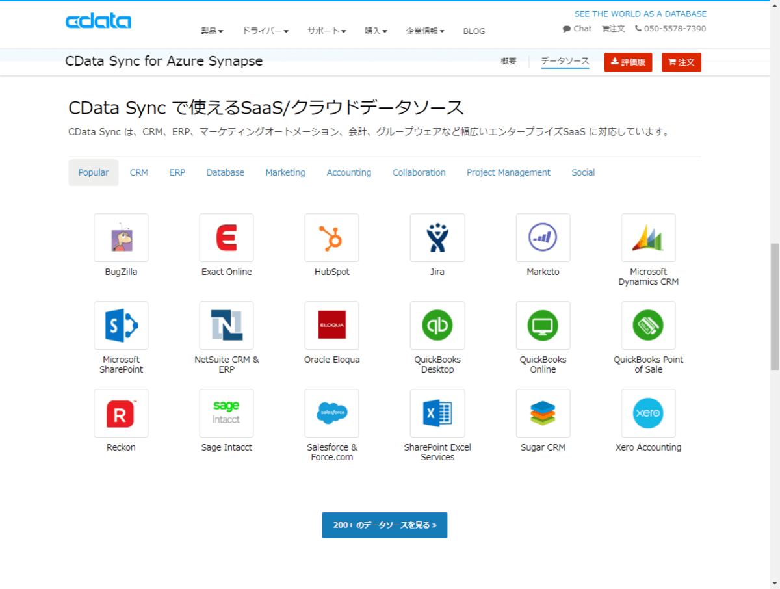Image resolution: width=780 pixels, height=589 pixels.
Task: Click the 200+ のデータソースを見る button
Action: tap(385, 525)
